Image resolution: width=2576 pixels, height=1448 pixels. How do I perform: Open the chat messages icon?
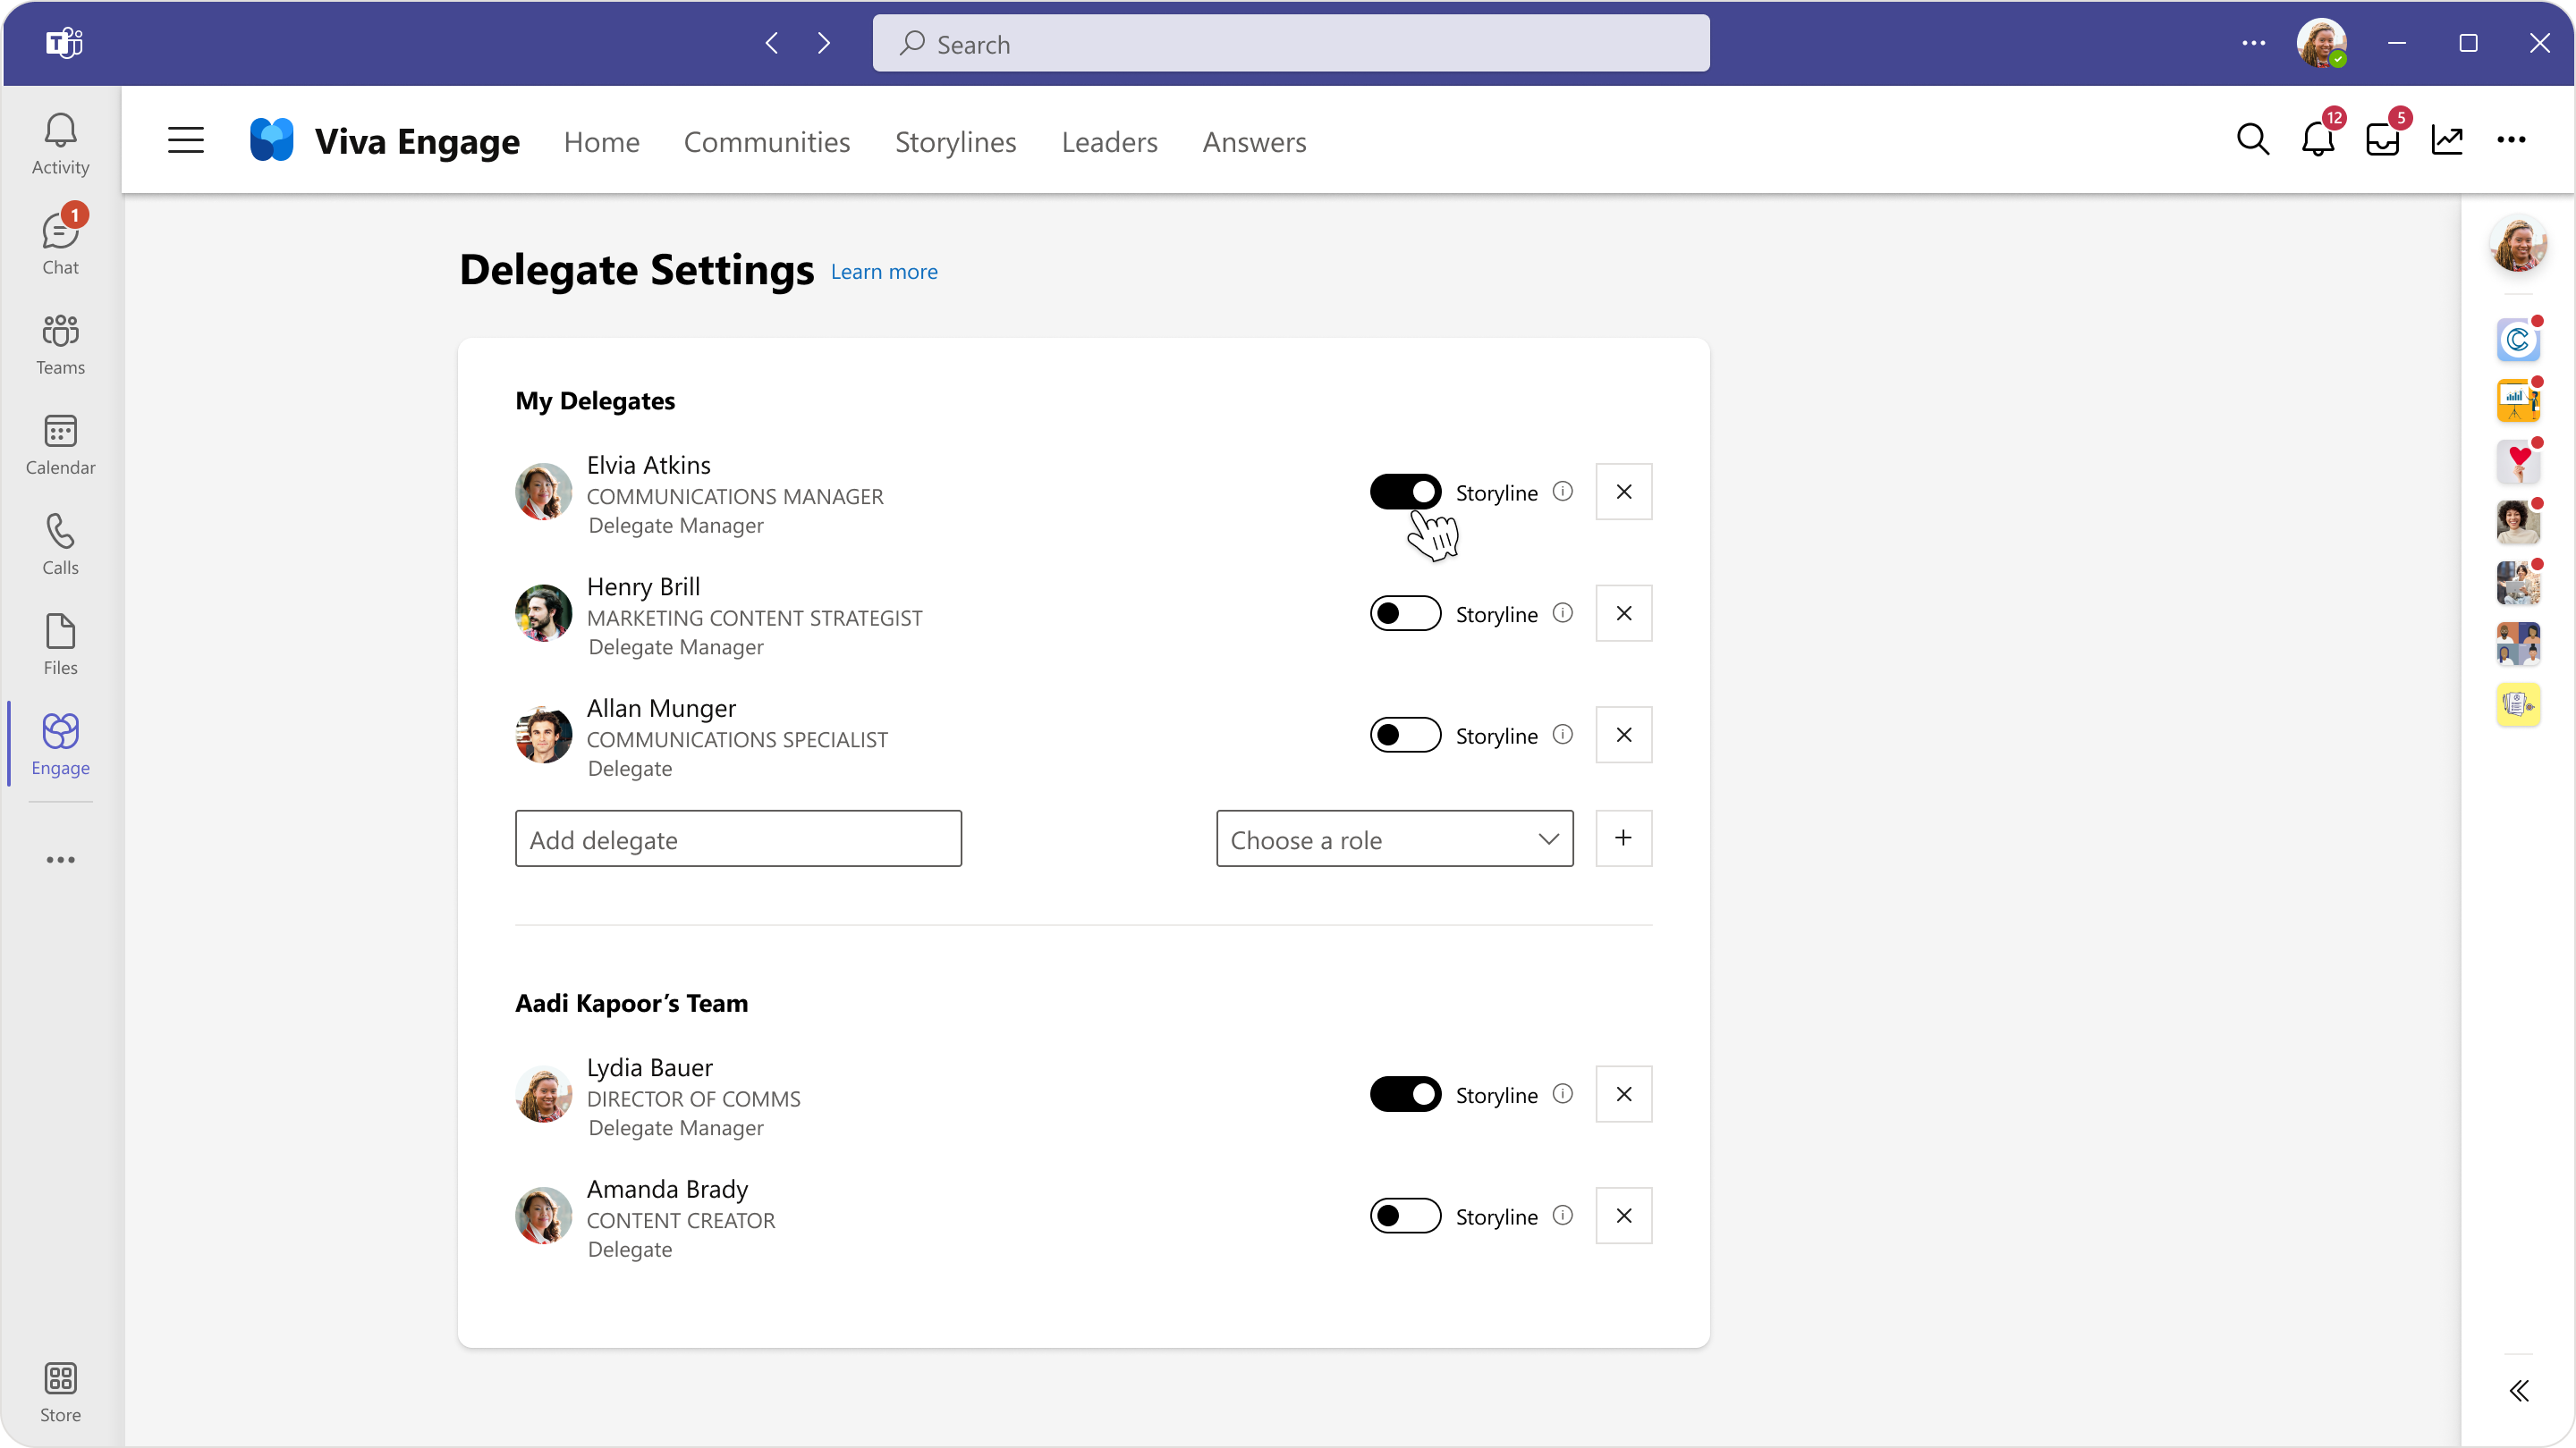pyautogui.click(x=58, y=242)
